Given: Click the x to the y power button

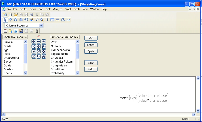Looking at the screenshot, I should (34, 52).
